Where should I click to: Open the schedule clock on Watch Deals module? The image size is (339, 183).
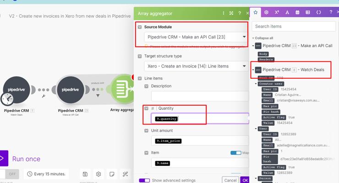[x=7, y=99]
